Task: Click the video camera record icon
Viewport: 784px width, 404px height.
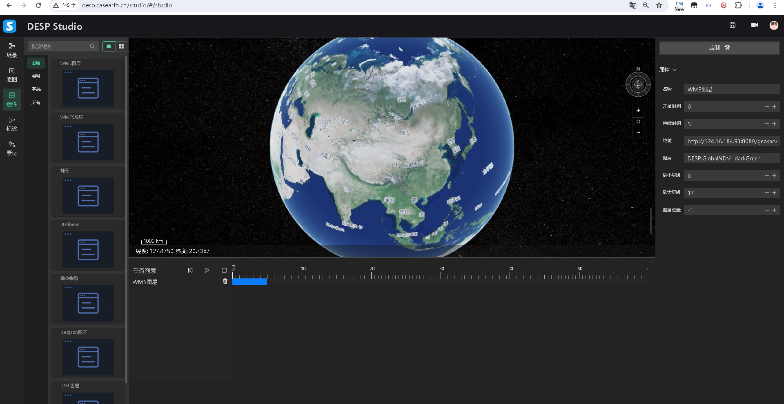Action: point(754,25)
